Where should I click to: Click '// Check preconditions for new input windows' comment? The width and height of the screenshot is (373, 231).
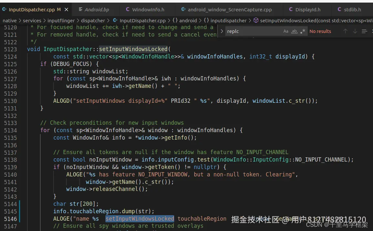pos(112,123)
